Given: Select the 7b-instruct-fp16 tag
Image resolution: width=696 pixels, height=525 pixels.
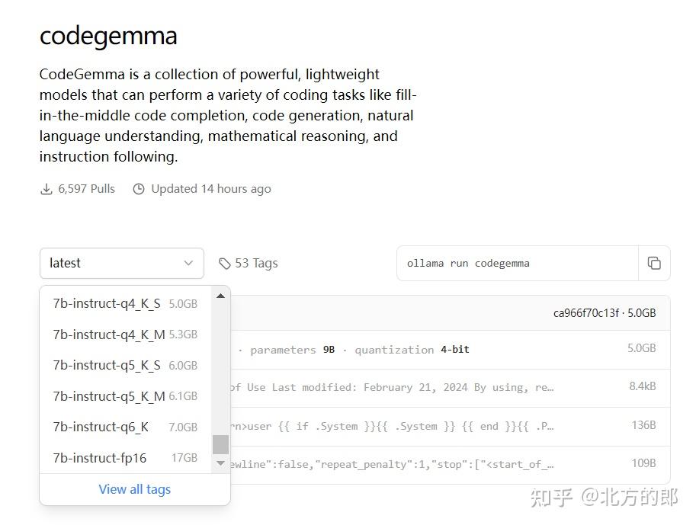Looking at the screenshot, I should pyautogui.click(x=103, y=458).
